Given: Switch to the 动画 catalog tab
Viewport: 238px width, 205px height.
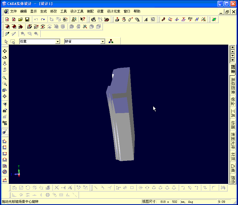Looking at the screenshot, I should pyautogui.click(x=233, y=125).
